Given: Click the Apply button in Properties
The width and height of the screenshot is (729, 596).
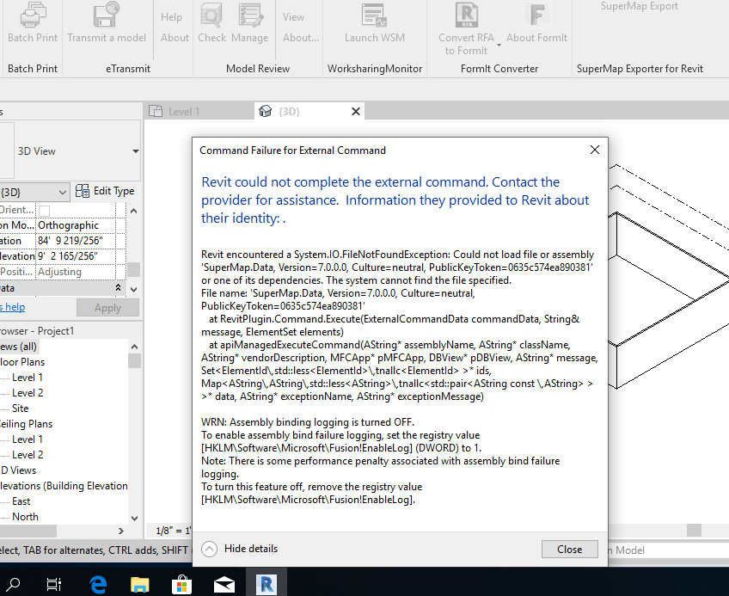Looking at the screenshot, I should [107, 308].
